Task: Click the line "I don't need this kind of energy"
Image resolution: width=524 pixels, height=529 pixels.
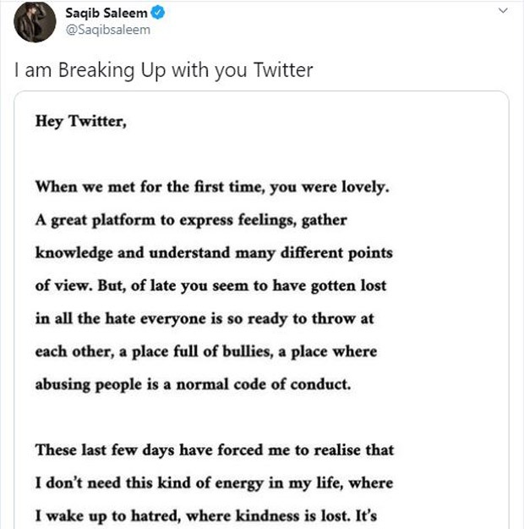Action: (214, 483)
